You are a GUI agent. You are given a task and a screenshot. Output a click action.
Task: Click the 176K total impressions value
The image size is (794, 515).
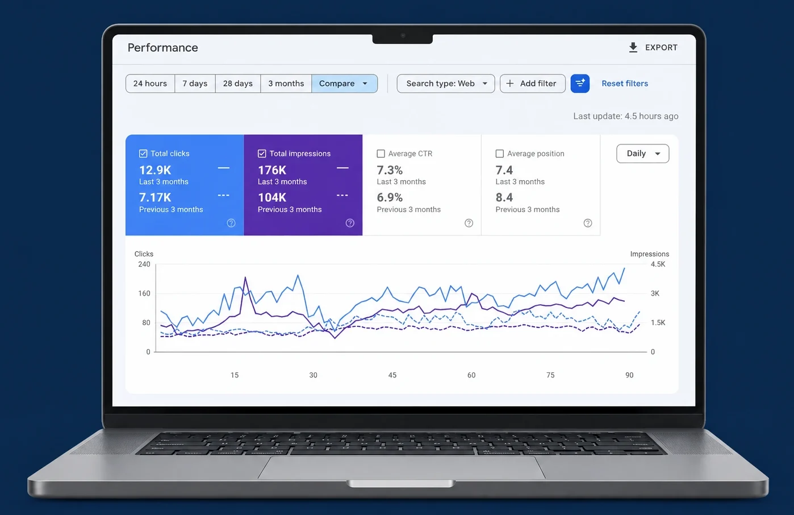click(272, 170)
